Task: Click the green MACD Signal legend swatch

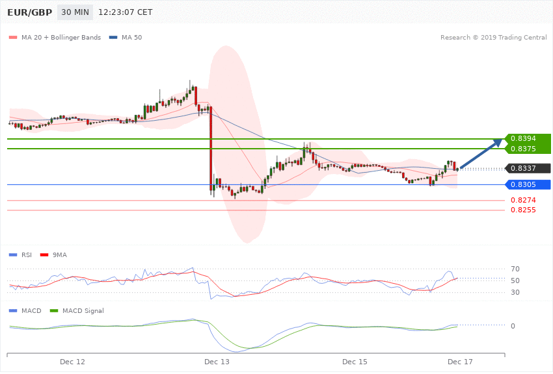Action: (x=54, y=310)
